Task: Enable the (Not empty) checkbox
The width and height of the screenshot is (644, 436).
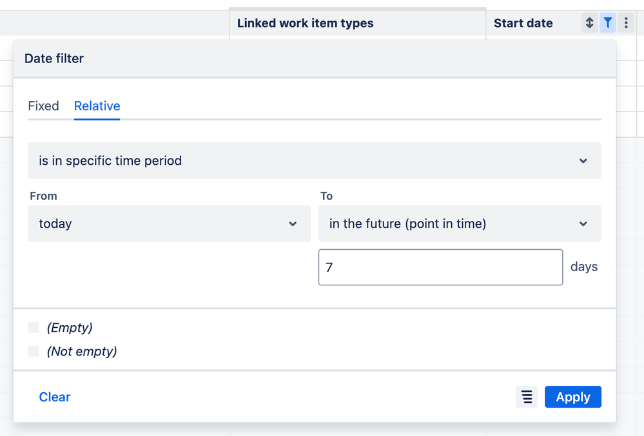Action: tap(33, 351)
